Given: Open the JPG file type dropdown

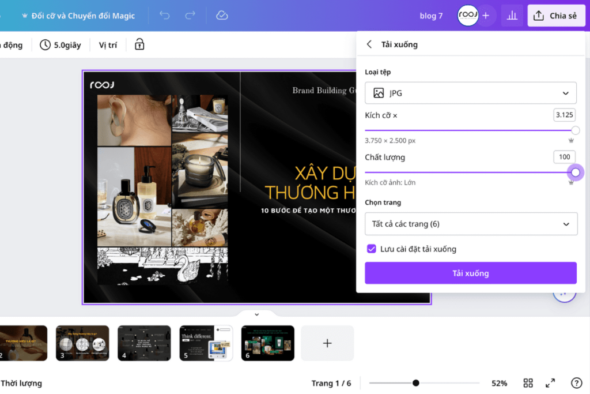Looking at the screenshot, I should [470, 93].
